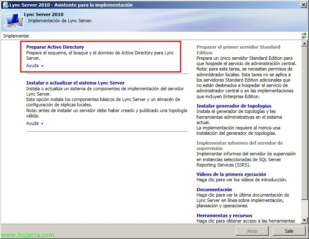Click the arrow next to first Ayuda

[42, 66]
